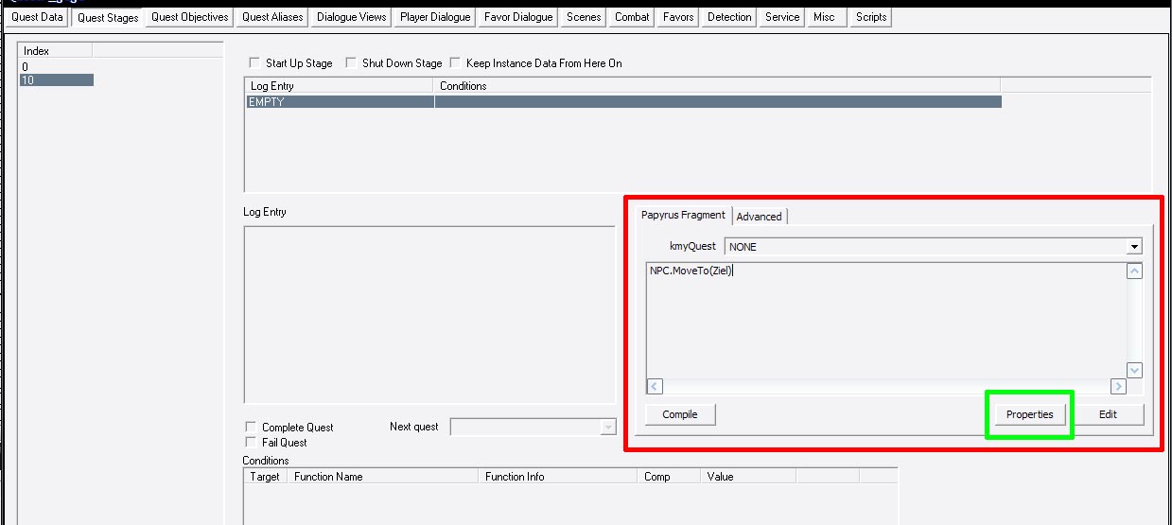Viewport: 1172px width, 525px height.
Task: Click the Compile button
Action: [x=679, y=414]
